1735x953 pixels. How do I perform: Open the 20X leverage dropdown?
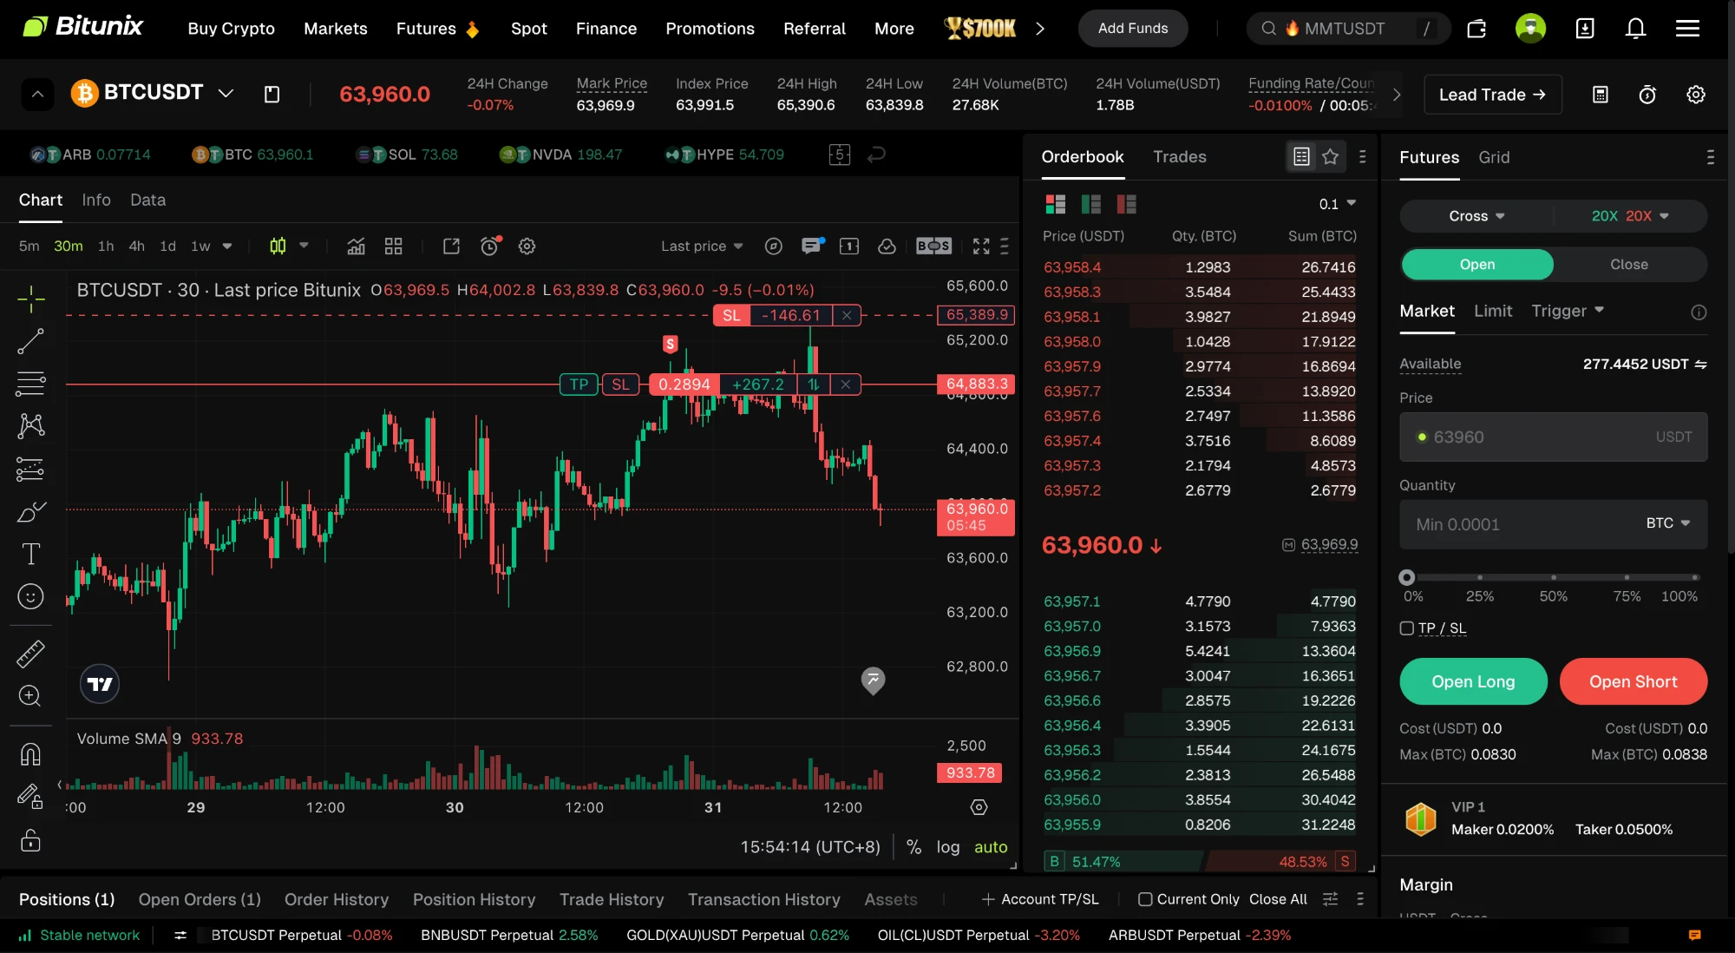(1630, 216)
